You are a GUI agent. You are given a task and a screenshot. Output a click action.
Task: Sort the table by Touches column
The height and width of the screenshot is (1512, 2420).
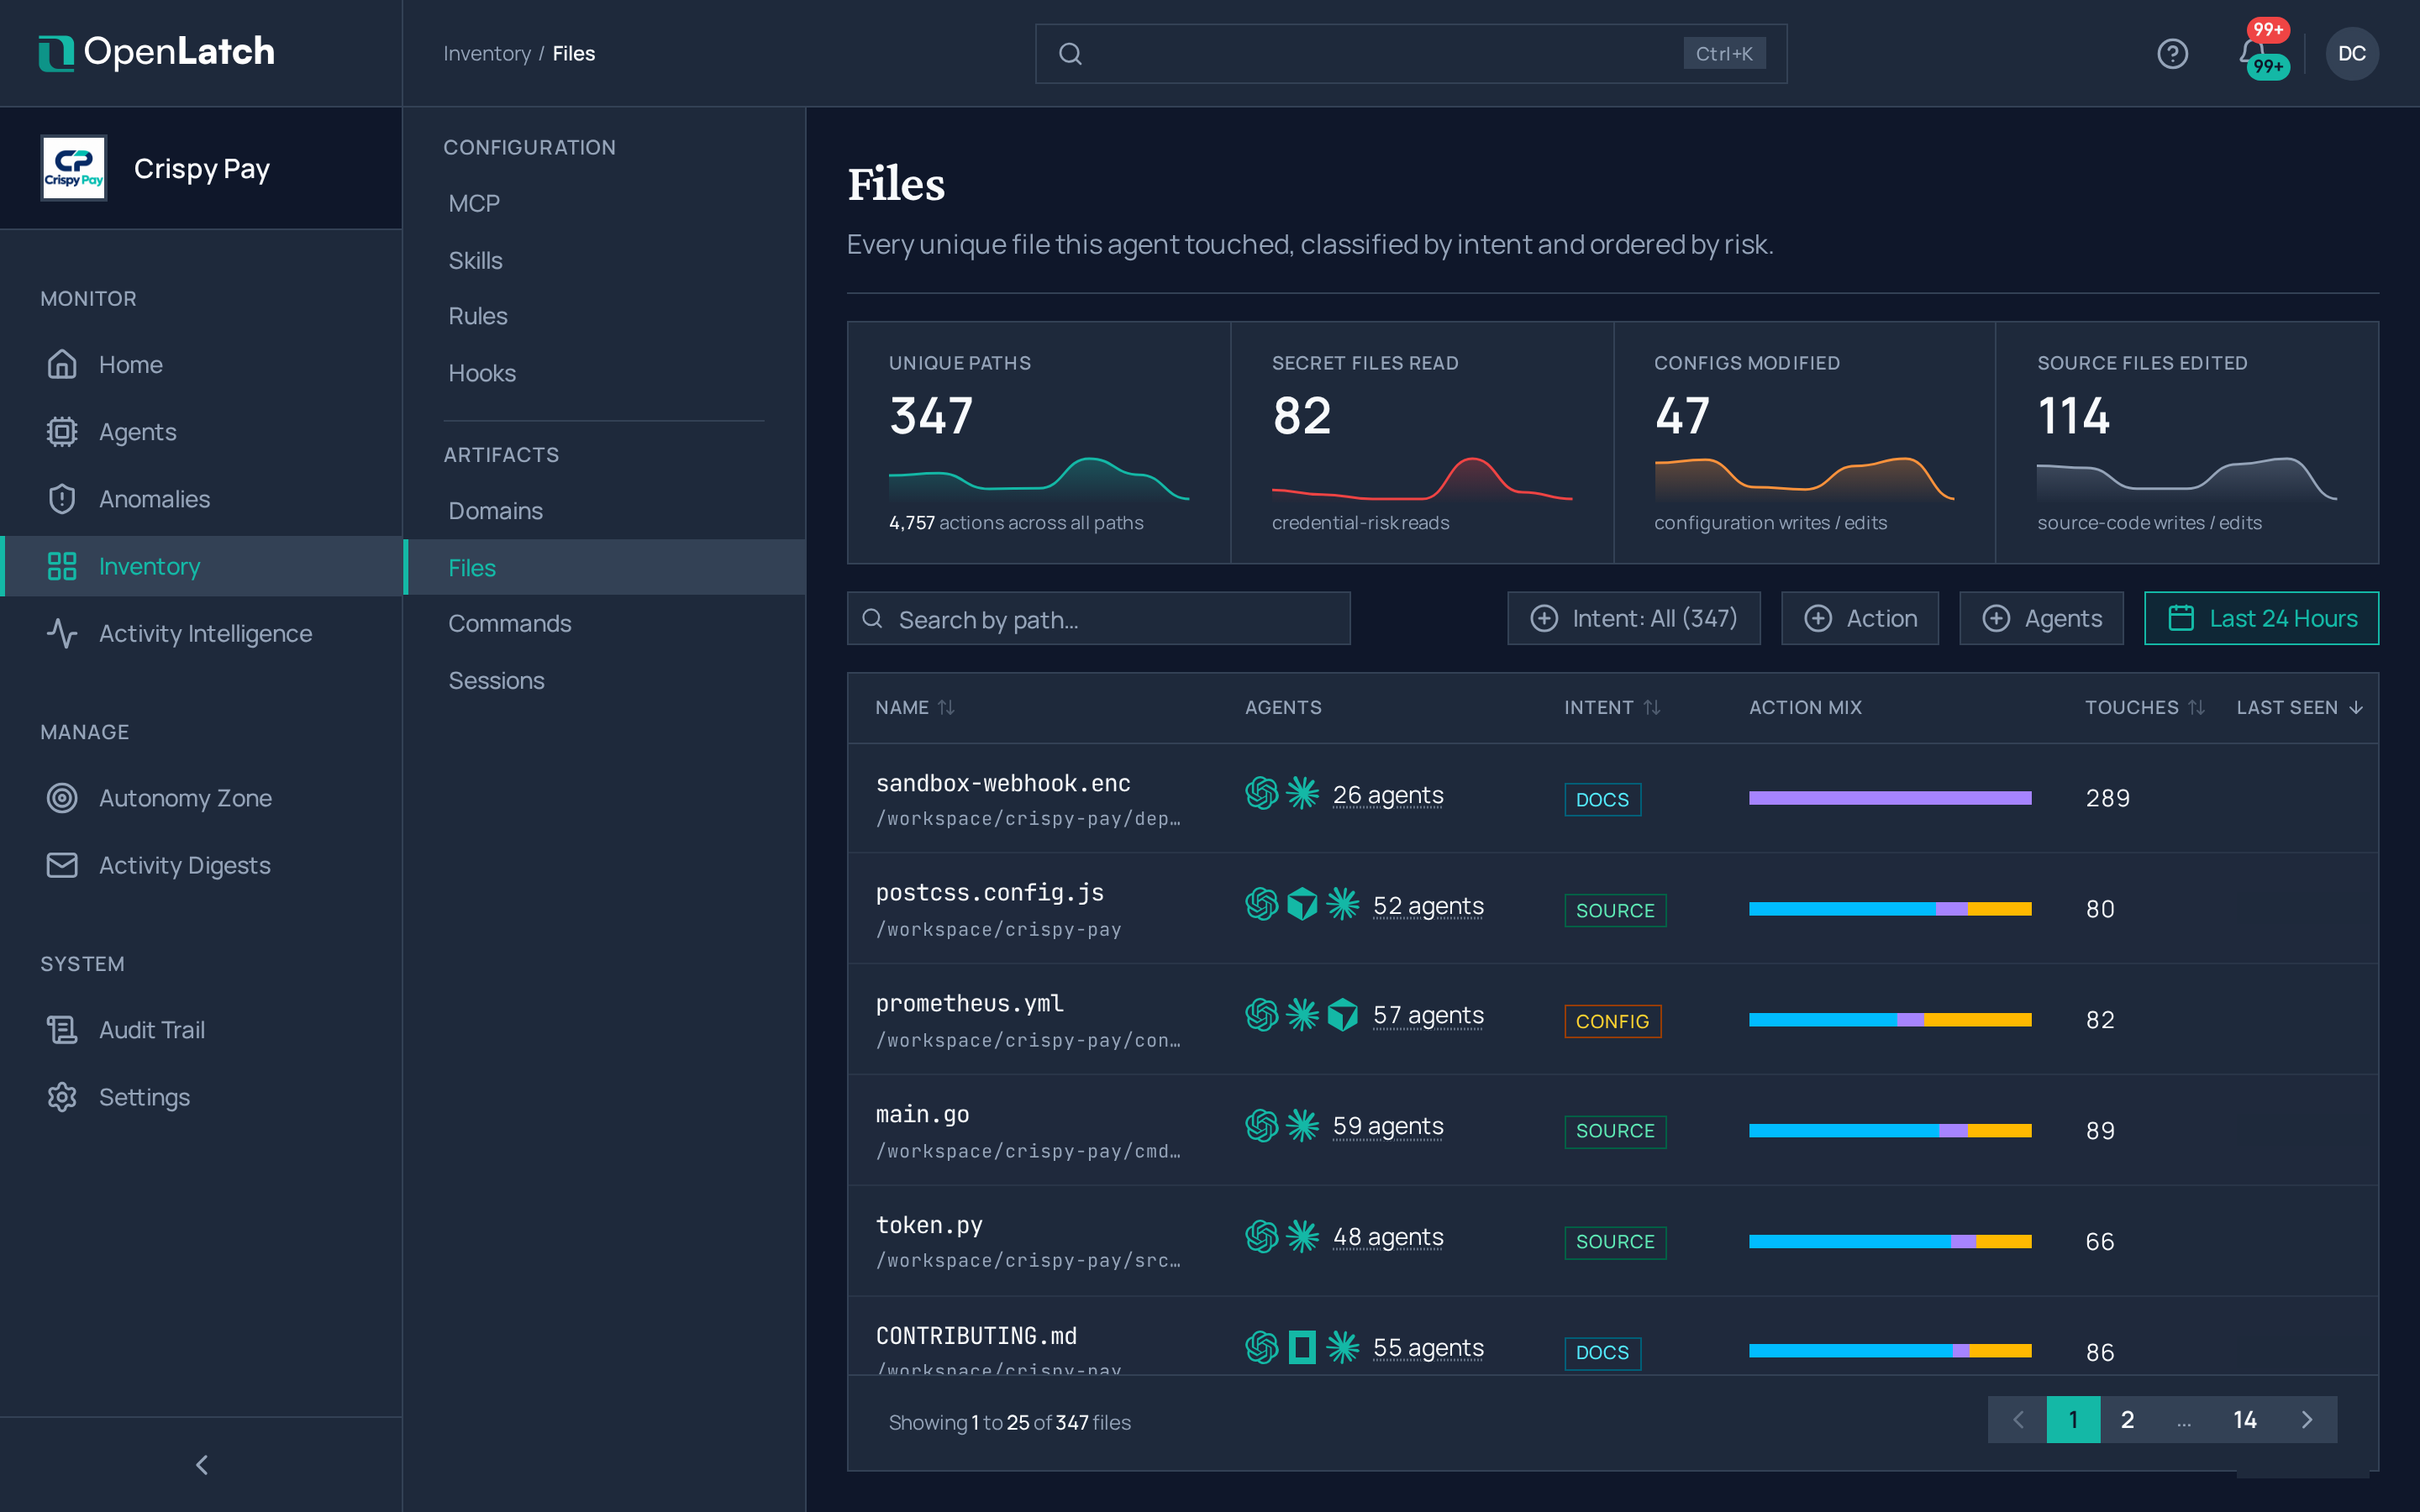[2144, 708]
